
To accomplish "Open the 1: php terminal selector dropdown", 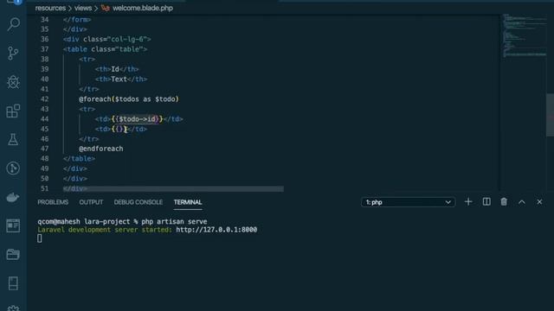I will click(x=408, y=202).
